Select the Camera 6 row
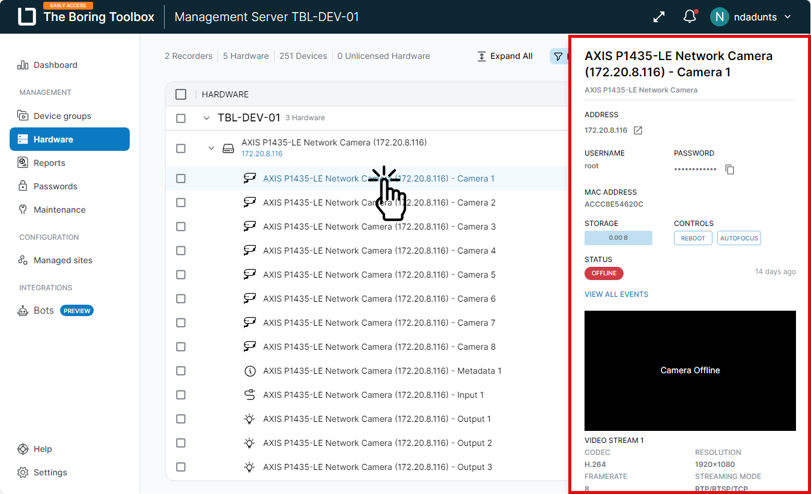The image size is (811, 494). [367, 299]
